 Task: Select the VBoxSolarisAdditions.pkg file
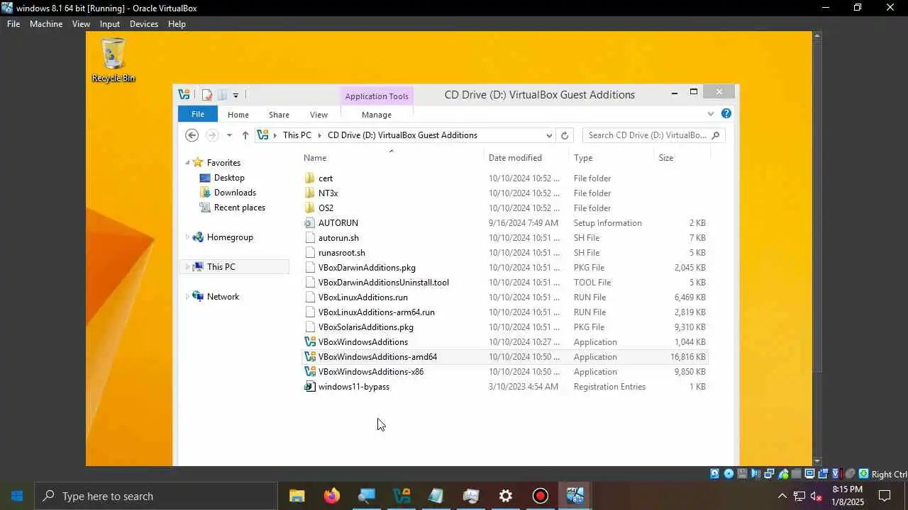[x=365, y=327]
